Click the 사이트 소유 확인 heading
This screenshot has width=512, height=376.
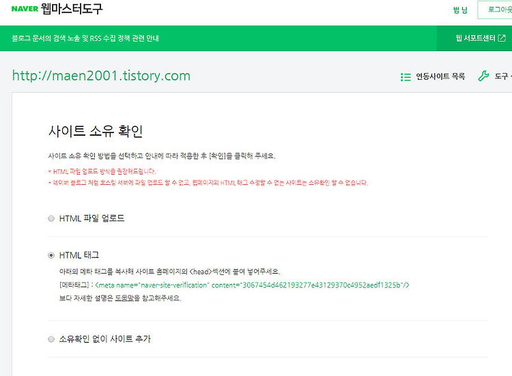(x=96, y=131)
